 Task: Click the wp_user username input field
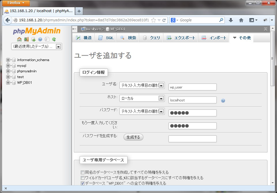point(192,87)
